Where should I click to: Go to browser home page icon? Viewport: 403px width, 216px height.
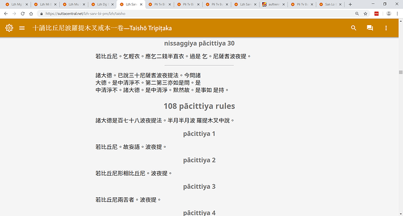click(x=31, y=13)
